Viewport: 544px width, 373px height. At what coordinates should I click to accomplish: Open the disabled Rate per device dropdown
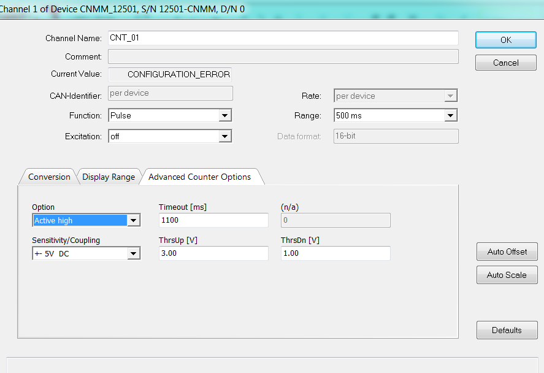(396, 96)
